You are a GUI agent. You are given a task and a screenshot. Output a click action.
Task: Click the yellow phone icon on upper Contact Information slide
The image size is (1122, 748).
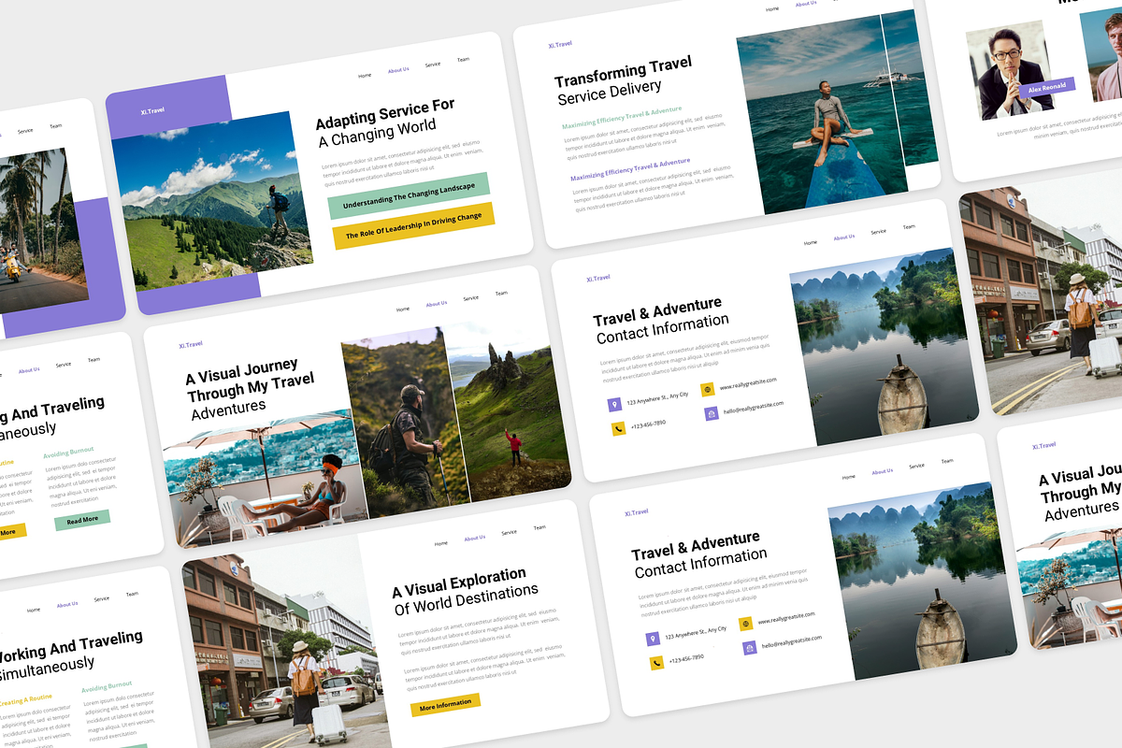point(619,428)
